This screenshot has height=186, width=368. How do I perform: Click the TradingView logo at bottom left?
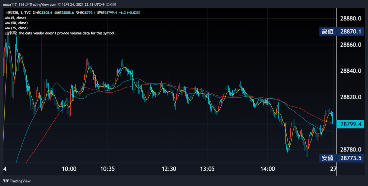(17, 181)
